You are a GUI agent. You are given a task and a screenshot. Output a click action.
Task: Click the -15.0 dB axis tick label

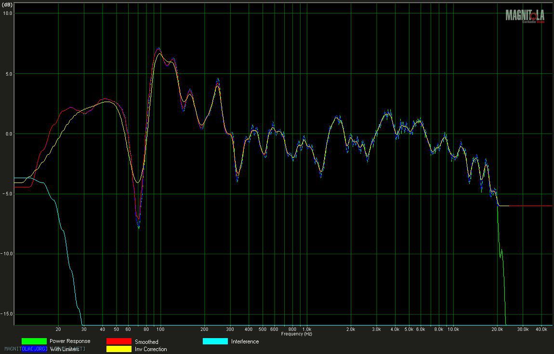tap(6, 314)
